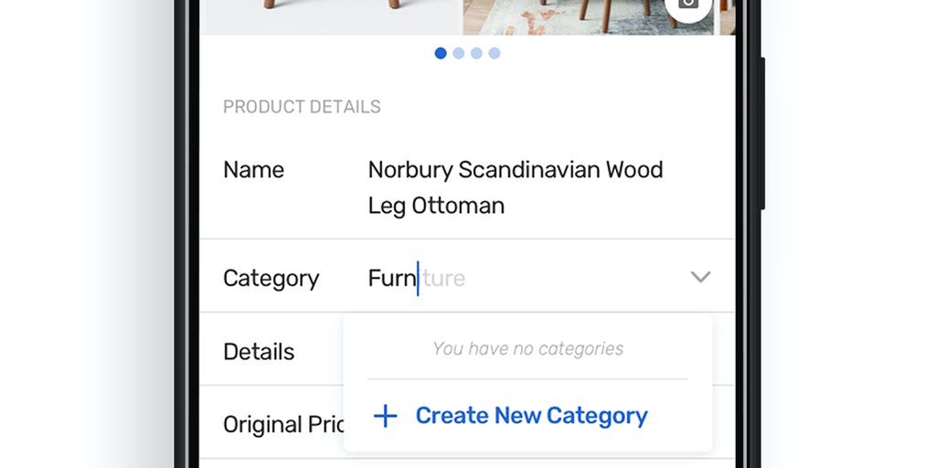Tap the right ottoman photo on rug

585,16
